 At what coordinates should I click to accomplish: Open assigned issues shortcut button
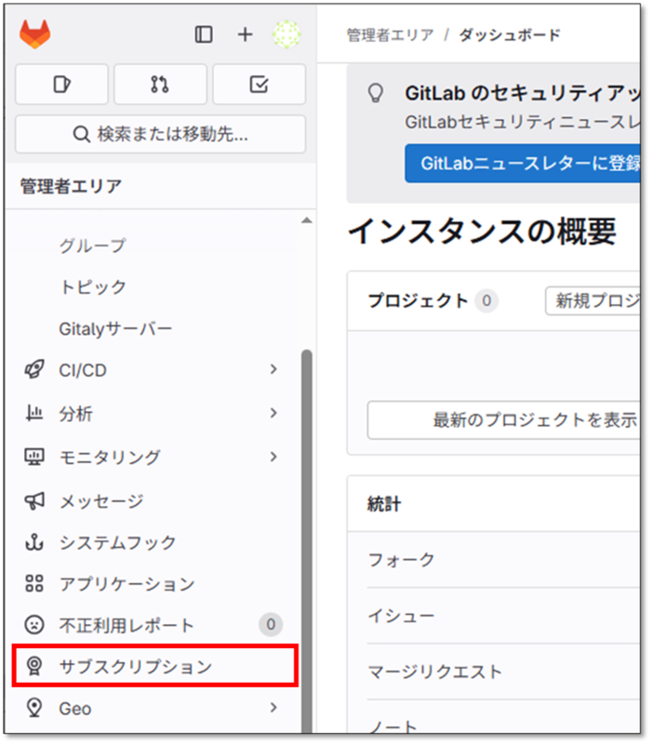tap(61, 85)
